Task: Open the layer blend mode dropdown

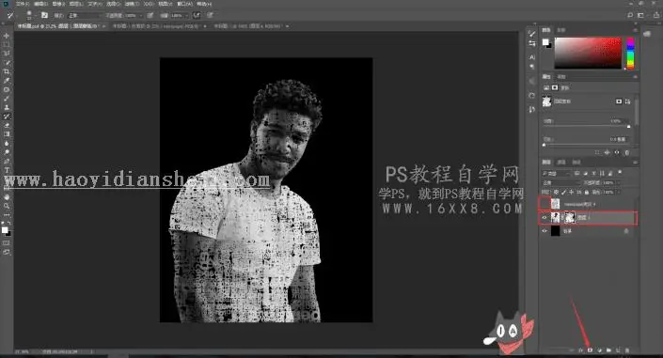Action: pos(561,182)
